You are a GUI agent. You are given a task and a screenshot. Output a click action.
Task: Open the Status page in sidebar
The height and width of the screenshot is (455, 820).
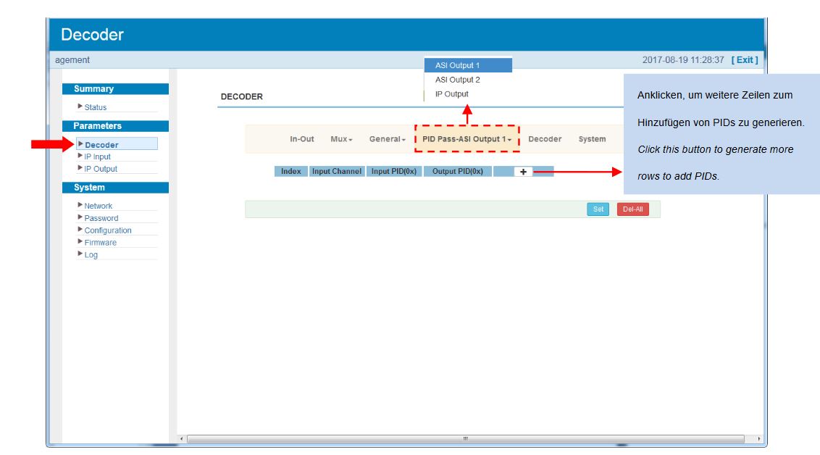point(95,107)
